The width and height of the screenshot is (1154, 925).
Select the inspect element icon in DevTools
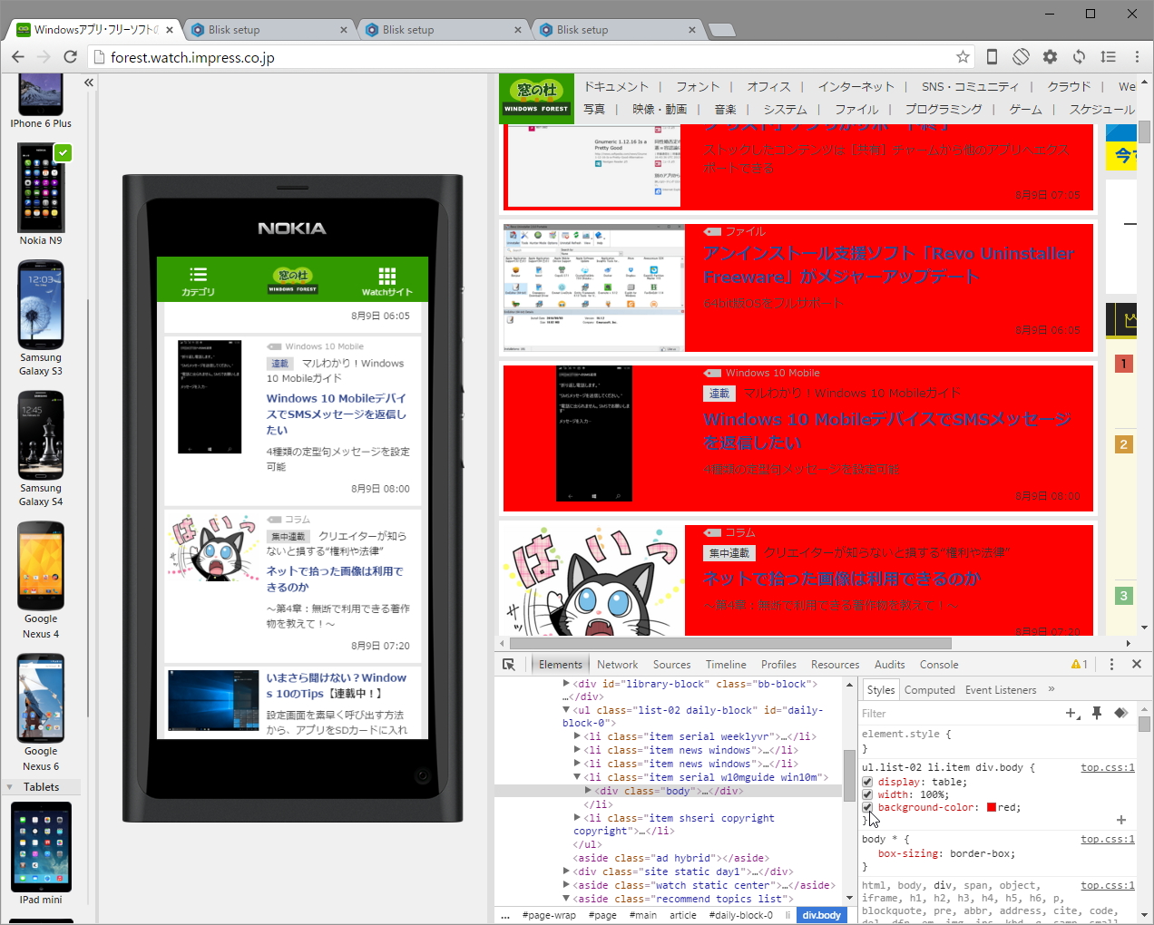[x=509, y=665]
